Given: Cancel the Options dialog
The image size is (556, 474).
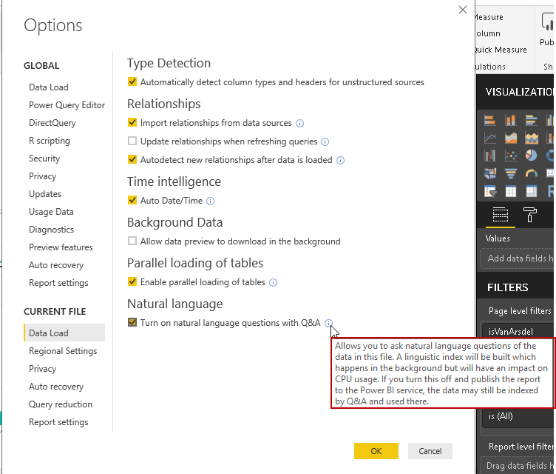Looking at the screenshot, I should tap(430, 451).
